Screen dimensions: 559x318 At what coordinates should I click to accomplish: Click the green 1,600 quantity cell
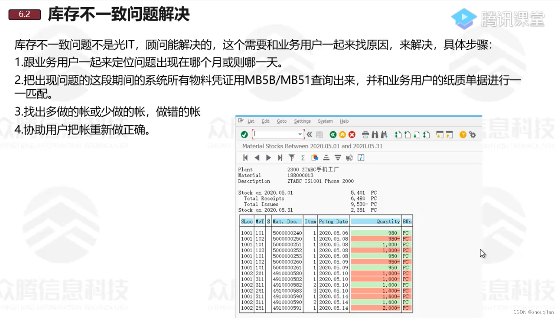(x=375, y=302)
